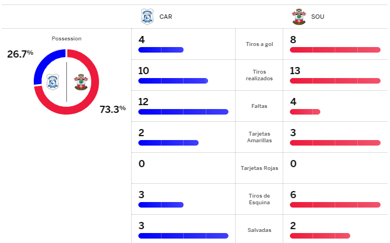Click Cardiff's blue Salvadas bar

click(x=183, y=236)
